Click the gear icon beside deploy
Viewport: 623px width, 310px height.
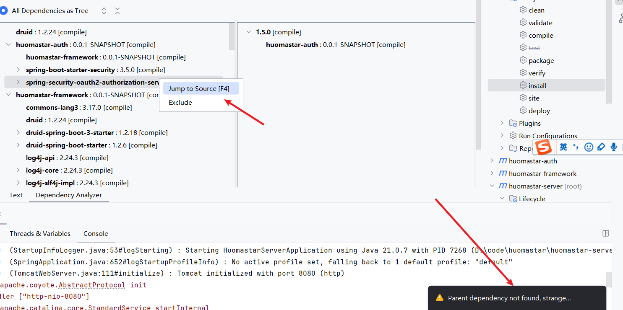[x=523, y=110]
